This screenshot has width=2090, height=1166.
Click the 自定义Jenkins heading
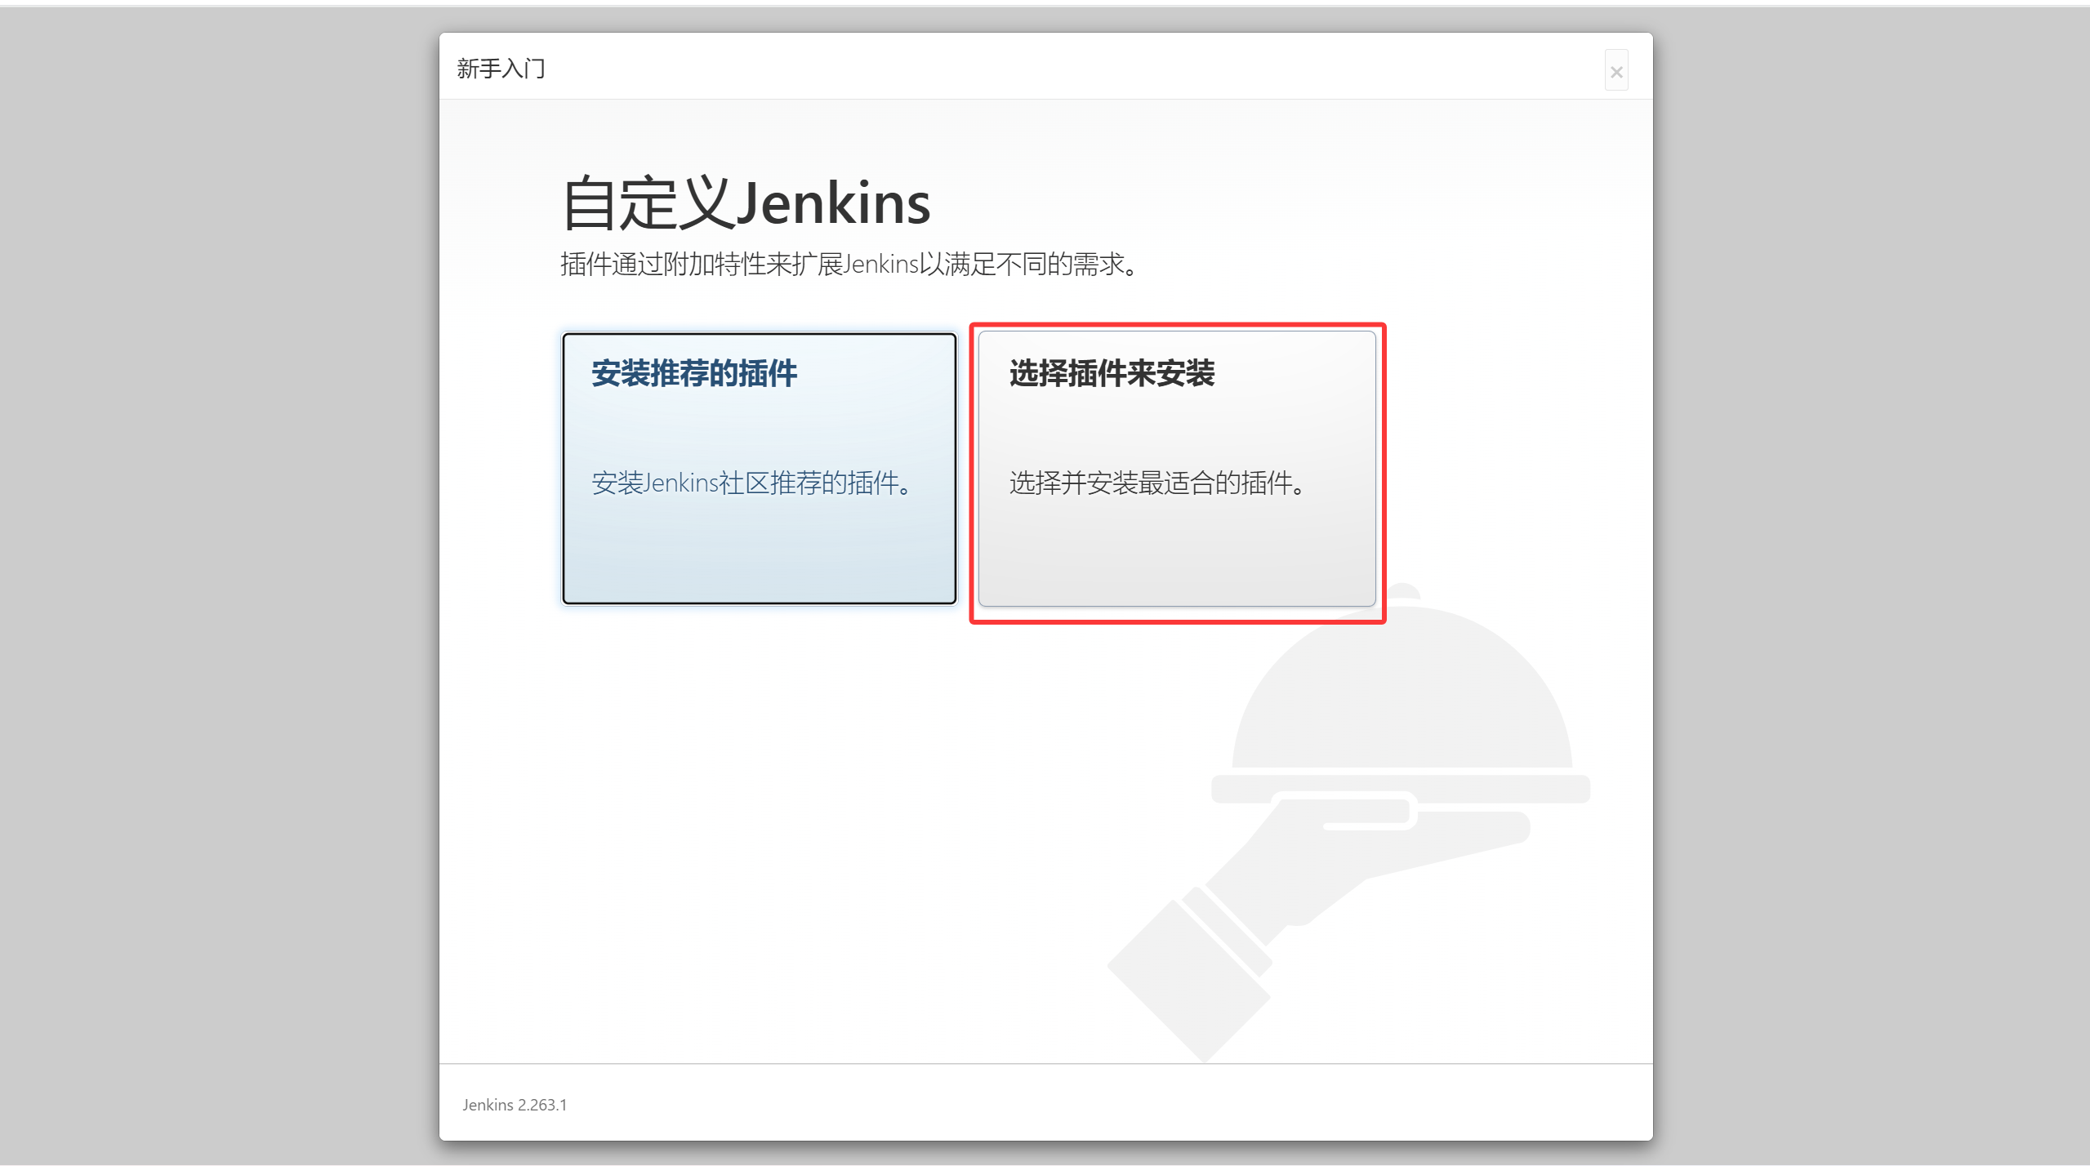coord(746,202)
